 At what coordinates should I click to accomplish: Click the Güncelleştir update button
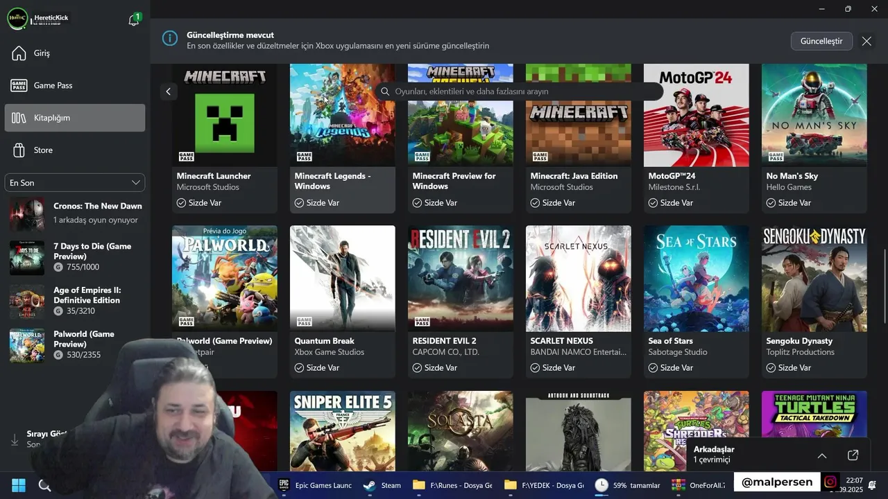(x=821, y=41)
